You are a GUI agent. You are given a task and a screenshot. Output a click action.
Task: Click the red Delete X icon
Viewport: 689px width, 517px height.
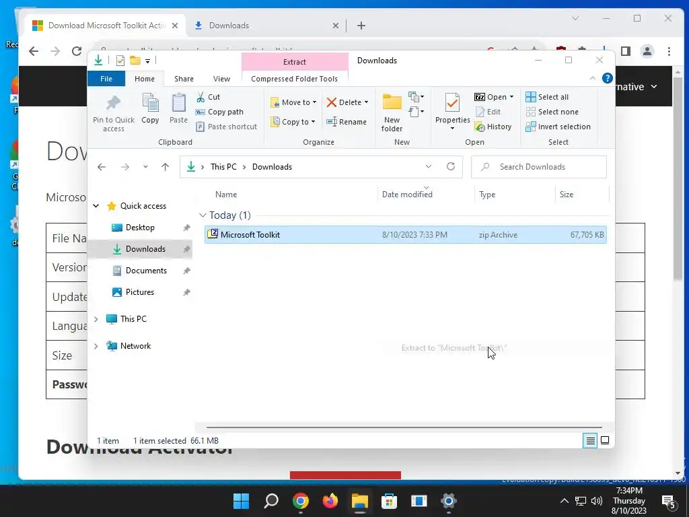point(332,102)
